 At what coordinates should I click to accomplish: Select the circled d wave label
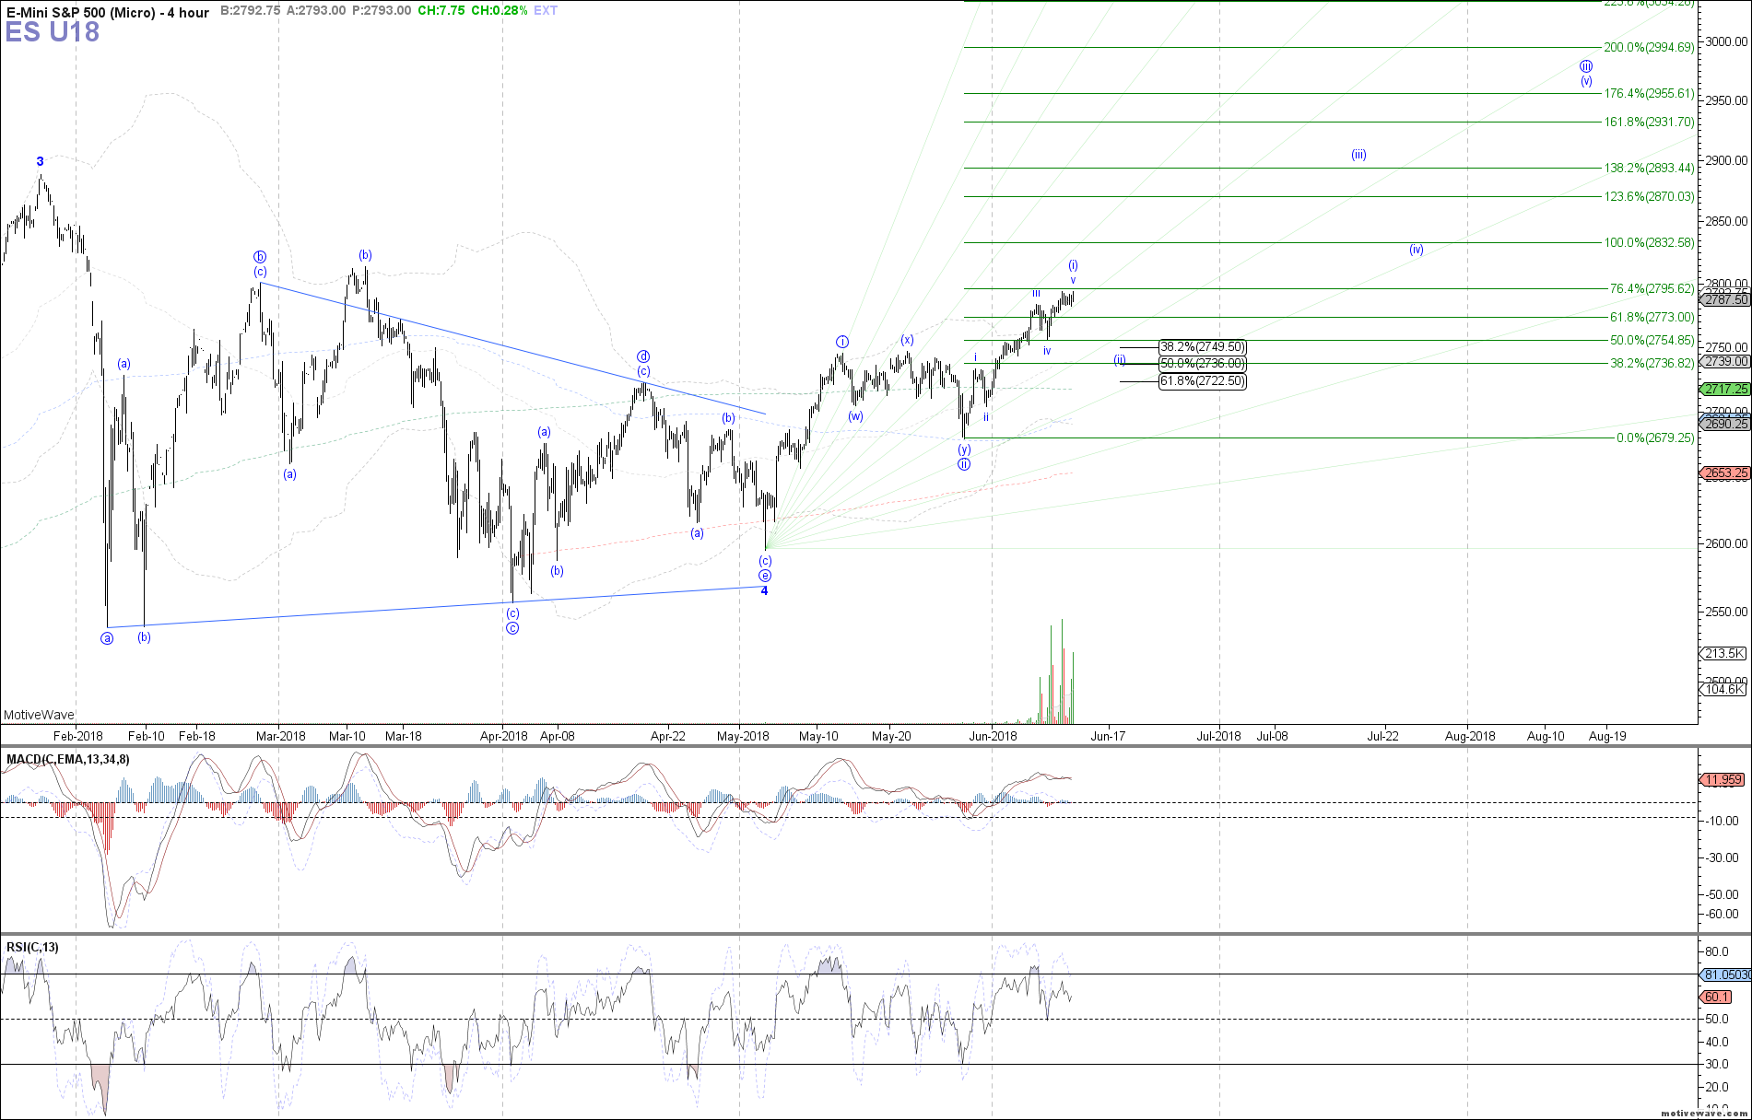[643, 356]
